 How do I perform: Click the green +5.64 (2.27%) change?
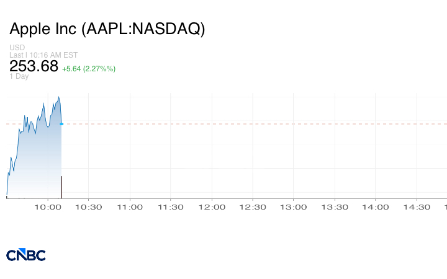click(x=89, y=68)
